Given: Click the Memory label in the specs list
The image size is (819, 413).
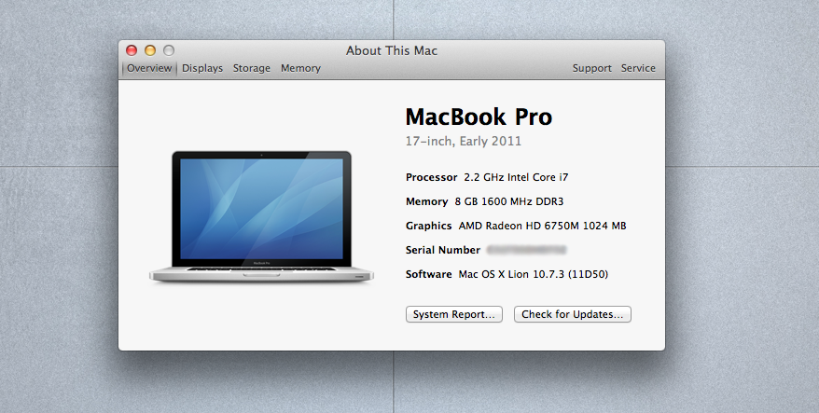Looking at the screenshot, I should point(426,201).
